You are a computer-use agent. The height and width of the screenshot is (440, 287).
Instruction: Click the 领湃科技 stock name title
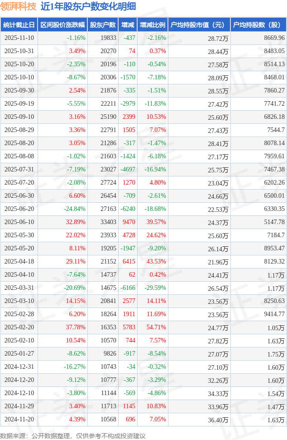(x=19, y=6)
